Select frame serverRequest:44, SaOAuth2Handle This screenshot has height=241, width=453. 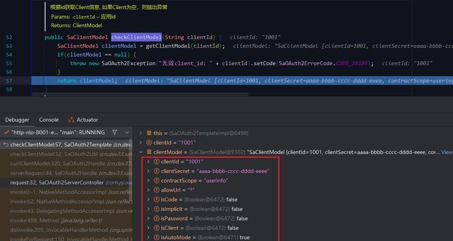point(66,173)
